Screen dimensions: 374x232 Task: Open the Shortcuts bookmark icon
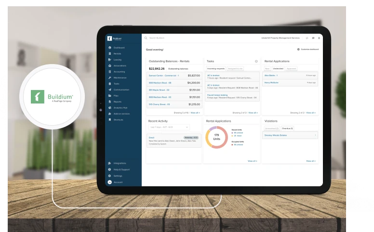pos(110,119)
